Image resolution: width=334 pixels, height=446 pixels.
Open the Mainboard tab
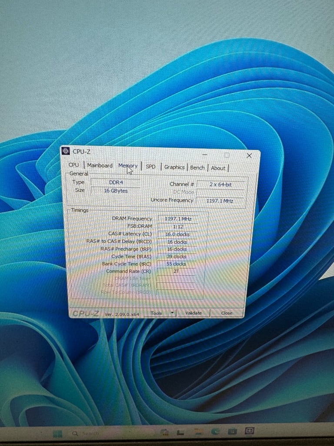(100, 165)
